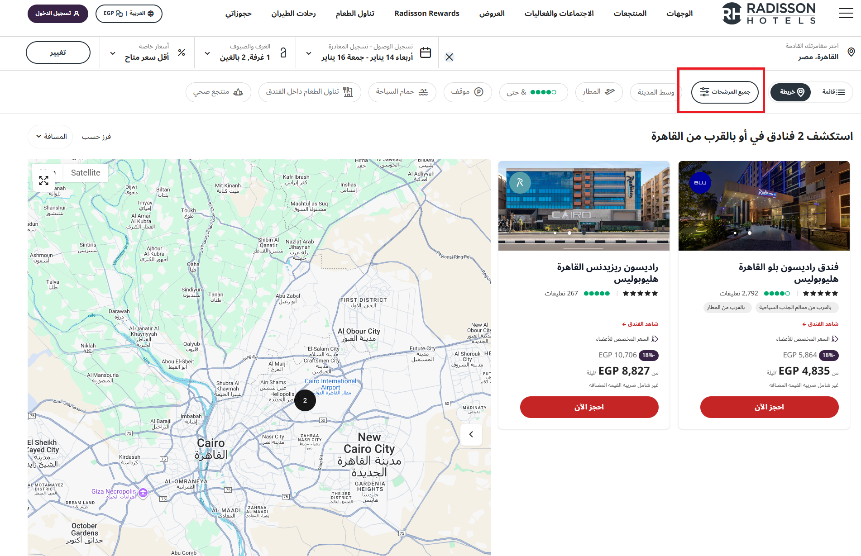Click تغيير button to update search
Viewport: 861px width, 556px height.
click(x=58, y=52)
